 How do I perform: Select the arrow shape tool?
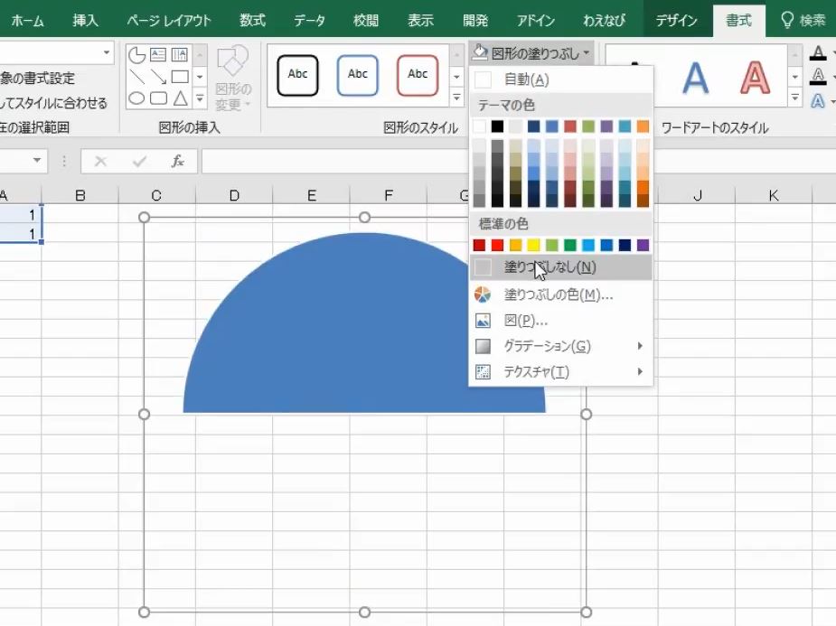(x=159, y=77)
